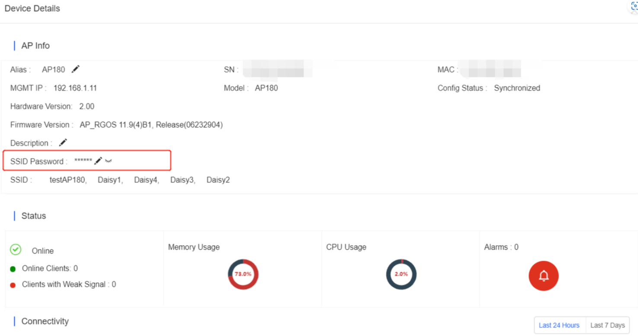Select the Daisy2 SSID entry

[218, 180]
